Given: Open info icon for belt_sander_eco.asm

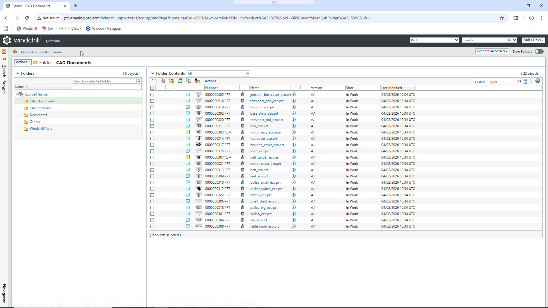Looking at the screenshot, I should click(x=294, y=157).
